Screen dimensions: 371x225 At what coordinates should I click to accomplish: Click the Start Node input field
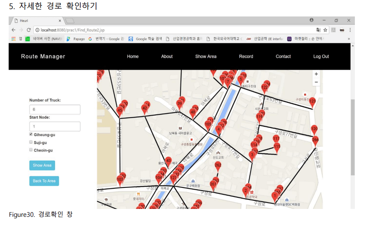pyautogui.click(x=55, y=126)
